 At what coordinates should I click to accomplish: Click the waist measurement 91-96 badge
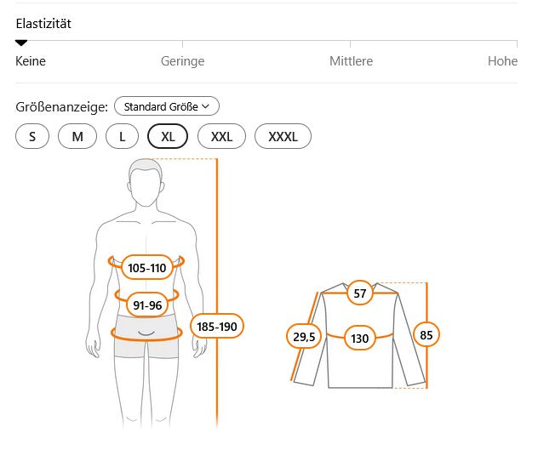coord(147,305)
